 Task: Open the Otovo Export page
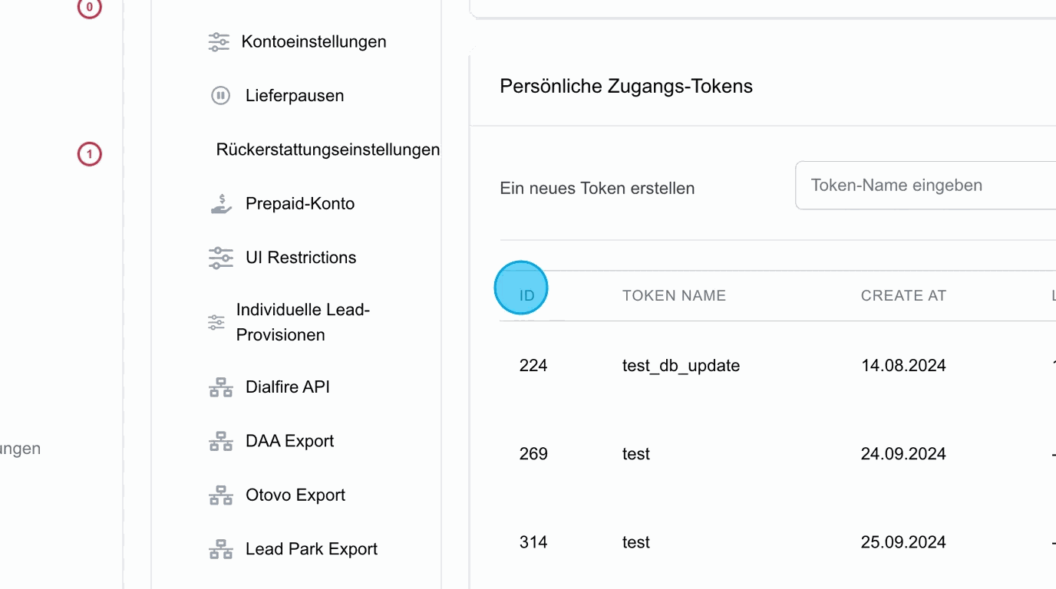pyautogui.click(x=295, y=495)
